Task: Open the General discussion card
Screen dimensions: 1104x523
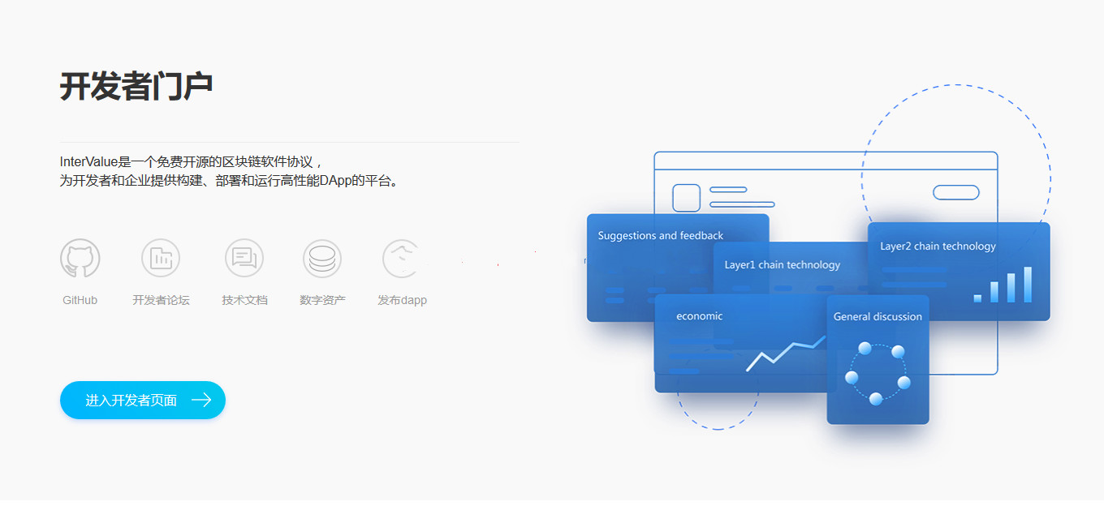Action: point(878,359)
